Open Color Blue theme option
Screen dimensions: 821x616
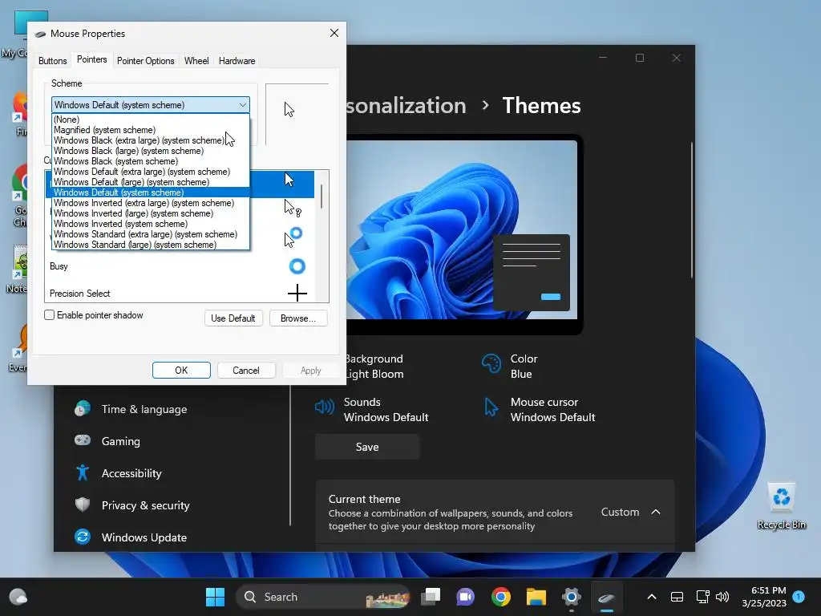click(509, 366)
